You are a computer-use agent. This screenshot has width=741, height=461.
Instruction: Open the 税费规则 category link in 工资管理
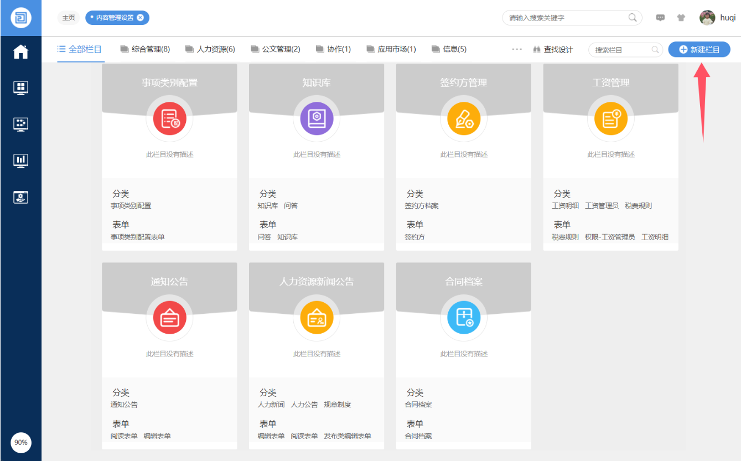coord(638,206)
